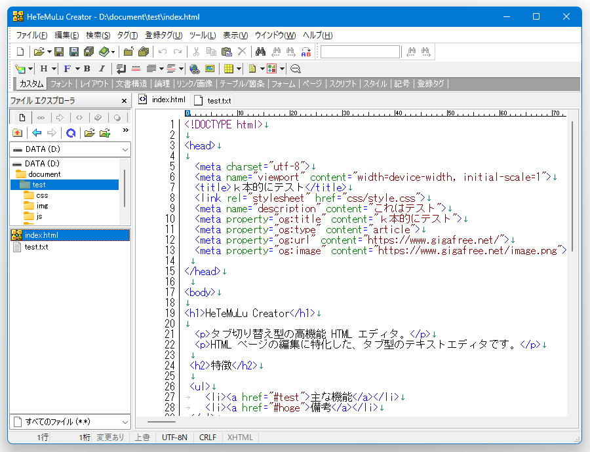Expand the table grid dropdown arrow
590x452 pixels.
[239, 68]
